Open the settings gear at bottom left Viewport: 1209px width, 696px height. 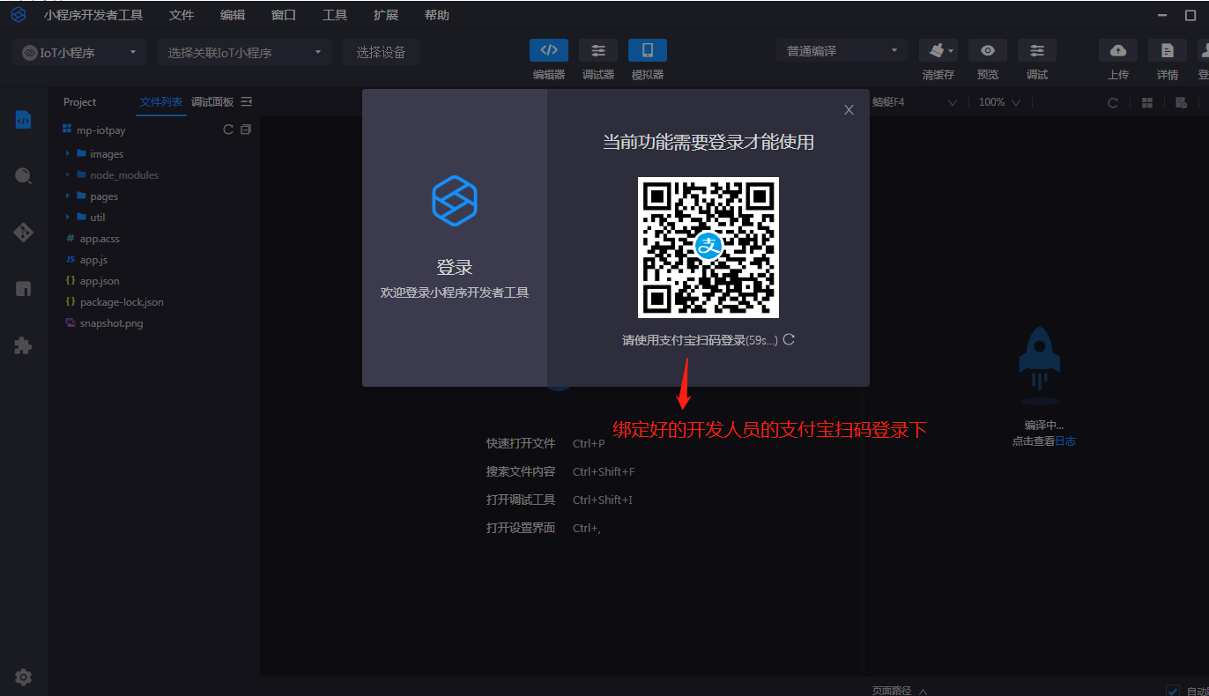[x=24, y=677]
